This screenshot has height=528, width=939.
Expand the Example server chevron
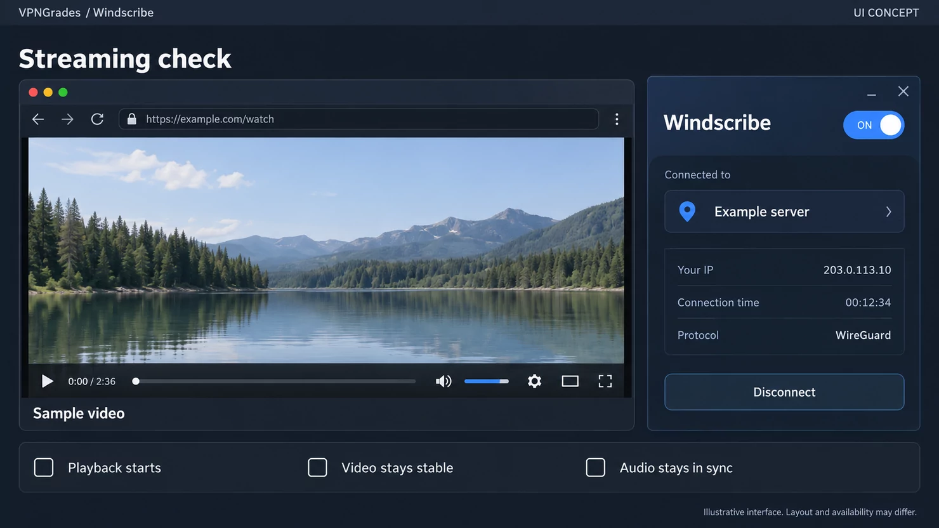tap(888, 212)
